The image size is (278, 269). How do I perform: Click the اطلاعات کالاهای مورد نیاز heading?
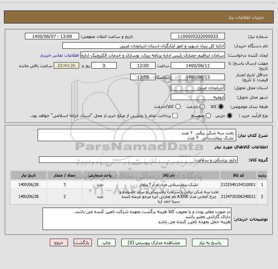(x=241, y=147)
